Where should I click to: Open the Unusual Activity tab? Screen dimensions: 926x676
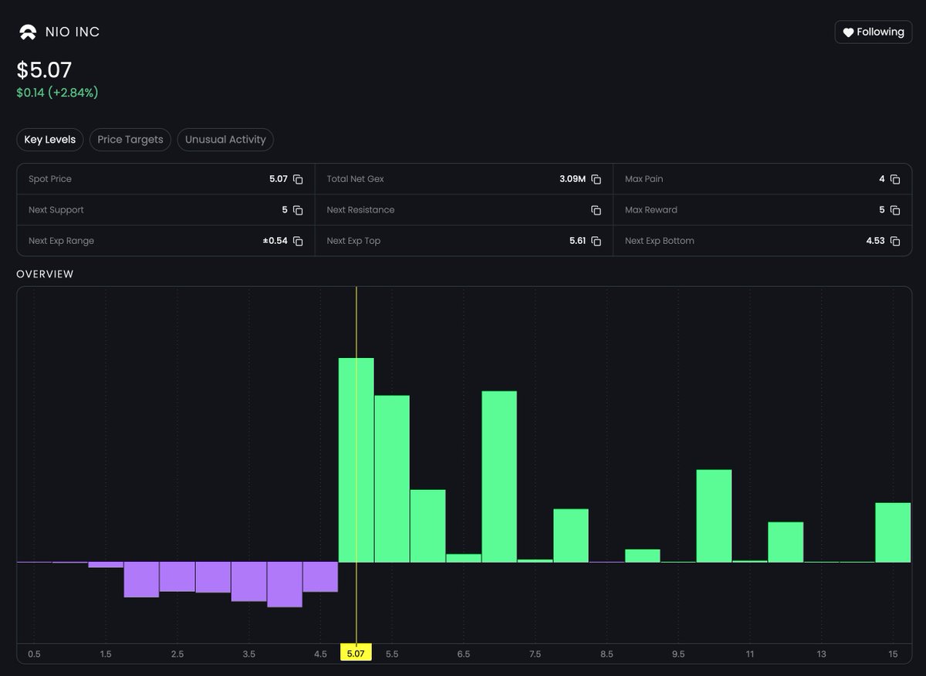(x=225, y=140)
